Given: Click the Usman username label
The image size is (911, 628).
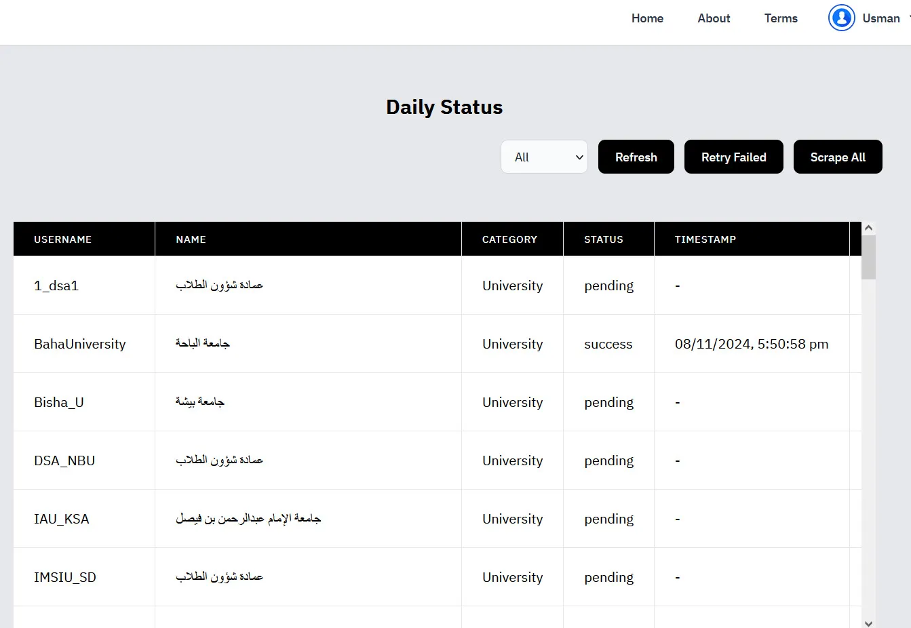Looking at the screenshot, I should tap(881, 18).
